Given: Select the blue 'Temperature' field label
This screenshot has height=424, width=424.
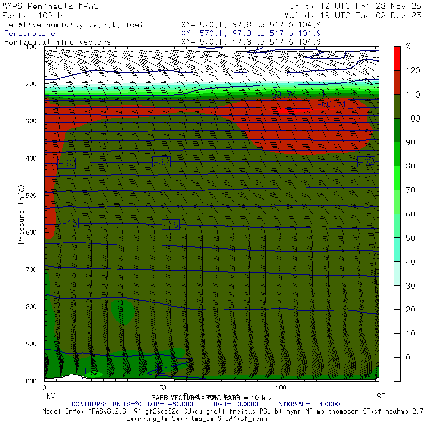Looking at the screenshot, I should point(30,33).
